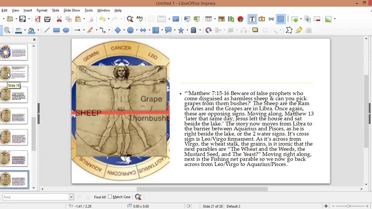Expand the Block Arrows dropdown

tap(149, 30)
